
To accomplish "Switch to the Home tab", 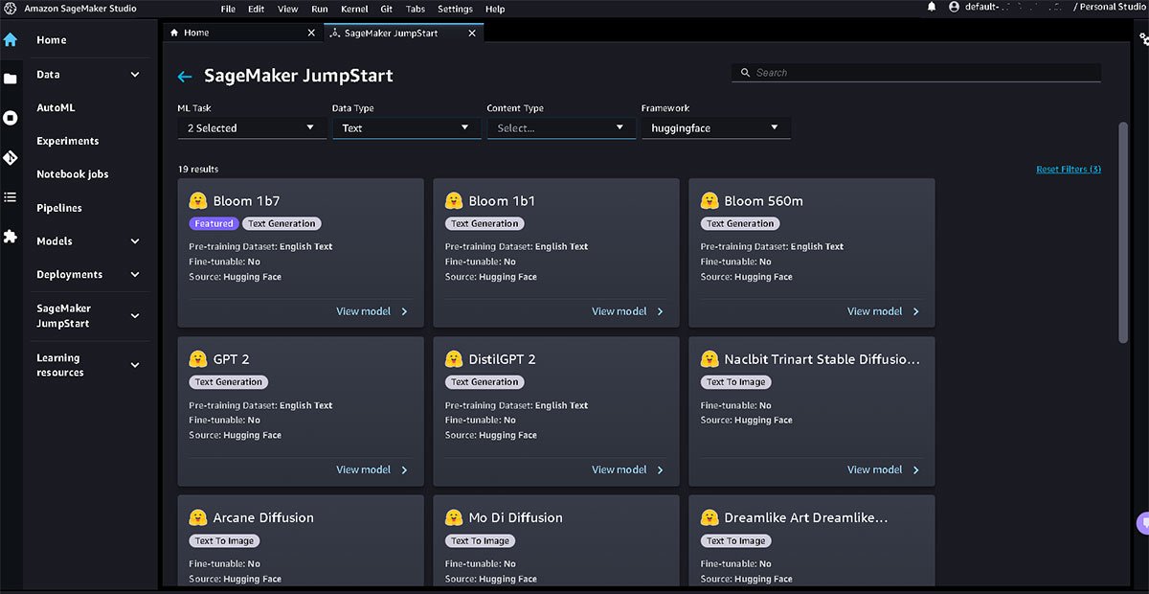I will coord(196,33).
